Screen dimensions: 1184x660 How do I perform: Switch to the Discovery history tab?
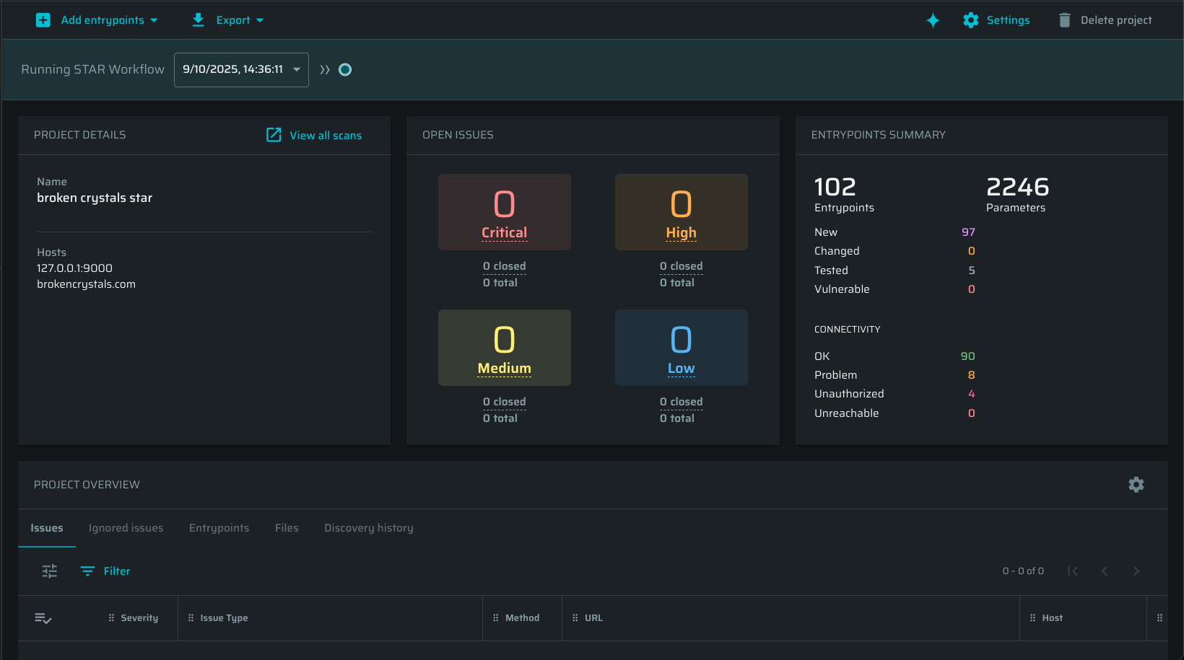368,528
